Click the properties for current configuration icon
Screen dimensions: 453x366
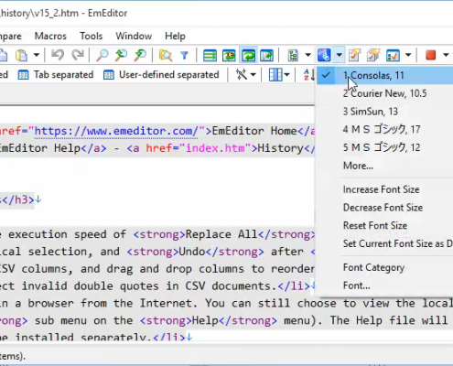pos(354,56)
